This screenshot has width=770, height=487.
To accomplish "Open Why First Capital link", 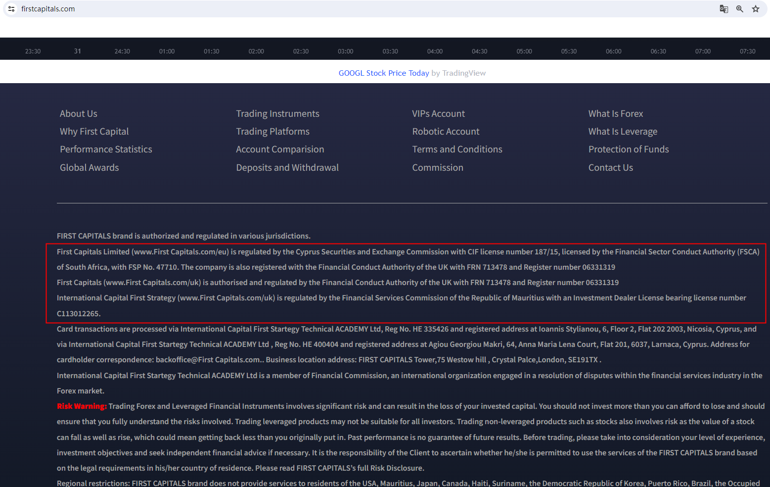I will click(x=94, y=132).
